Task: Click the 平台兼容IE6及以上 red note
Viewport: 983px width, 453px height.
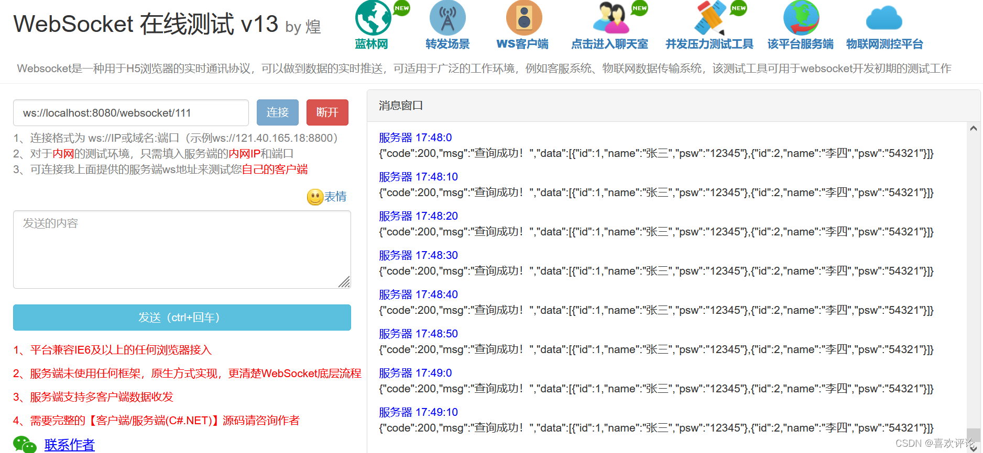Action: point(112,350)
